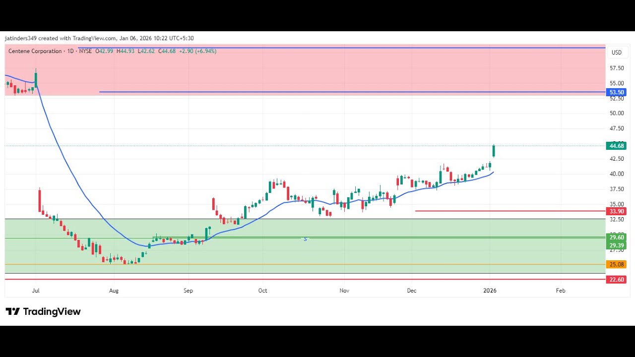635x357 pixels.
Task: Click the Feb label on time axis
Action: click(560, 291)
